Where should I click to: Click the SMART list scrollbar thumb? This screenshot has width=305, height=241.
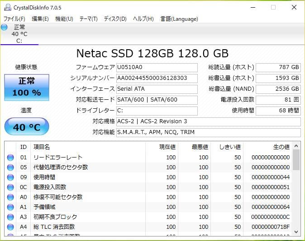(296, 160)
